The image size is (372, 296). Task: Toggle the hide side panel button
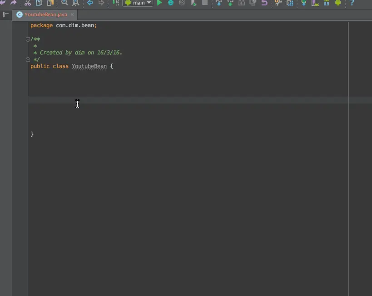point(6,15)
